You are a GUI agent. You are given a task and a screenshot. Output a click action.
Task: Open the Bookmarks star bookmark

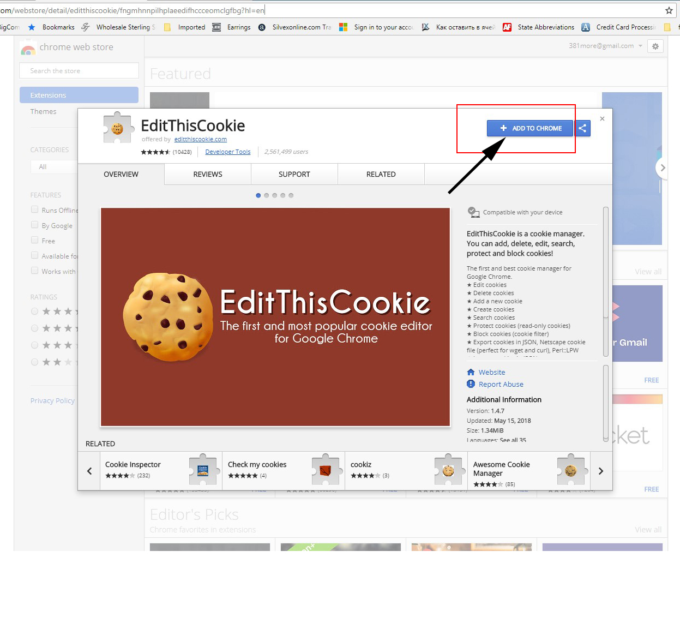[51, 27]
